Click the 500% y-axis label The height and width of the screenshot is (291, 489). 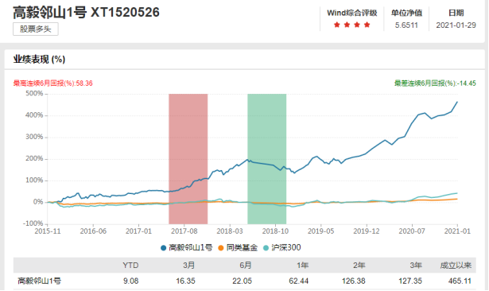coord(34,94)
